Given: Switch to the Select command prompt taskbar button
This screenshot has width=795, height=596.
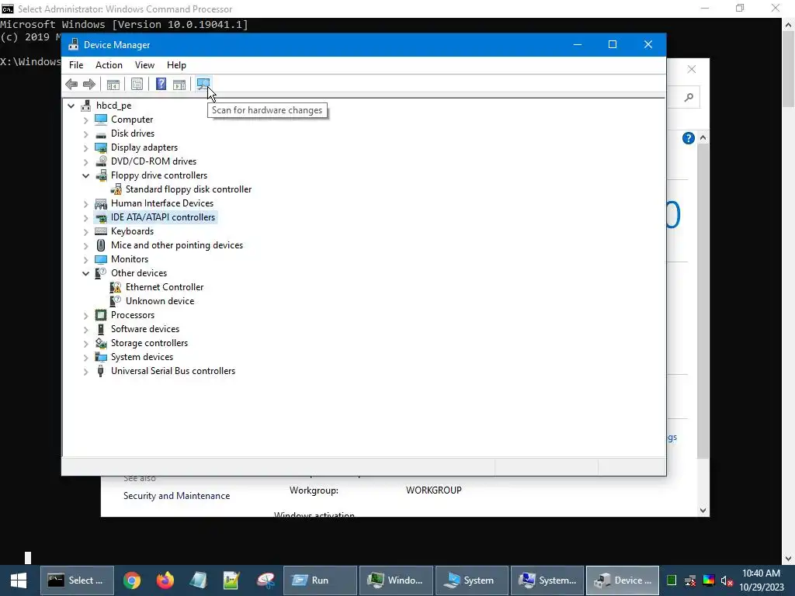Looking at the screenshot, I should point(77,580).
